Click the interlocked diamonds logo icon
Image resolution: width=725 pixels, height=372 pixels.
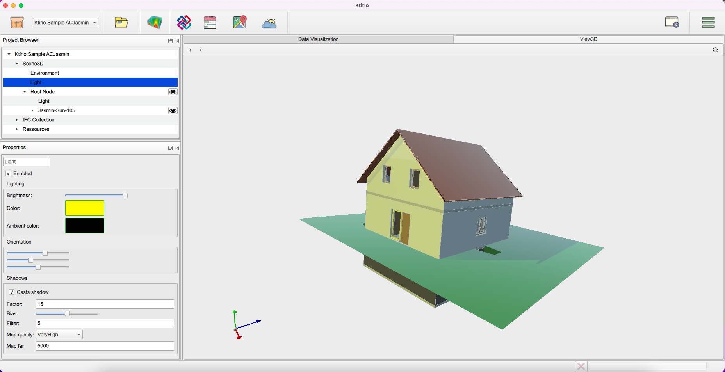coord(184,23)
